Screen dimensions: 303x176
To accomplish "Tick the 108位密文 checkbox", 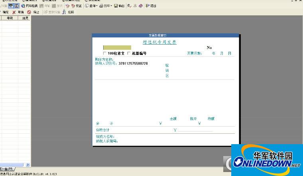I will (105, 53).
